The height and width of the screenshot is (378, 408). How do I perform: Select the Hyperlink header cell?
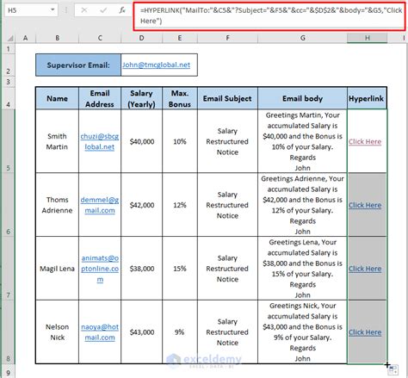367,98
